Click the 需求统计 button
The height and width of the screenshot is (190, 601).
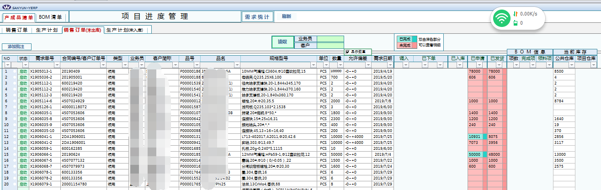257,16
